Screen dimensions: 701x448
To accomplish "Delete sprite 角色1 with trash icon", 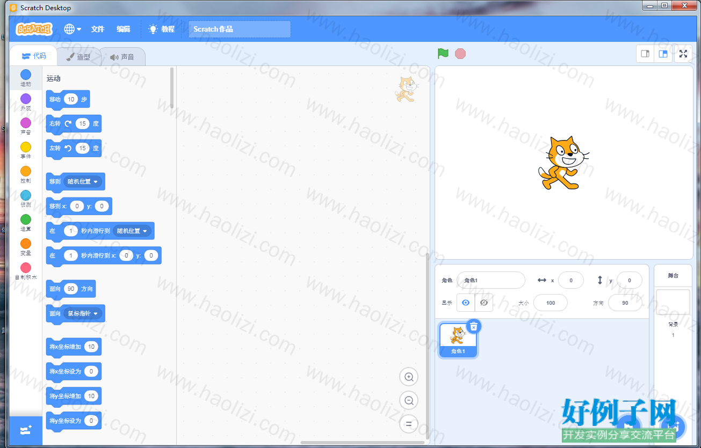I will [x=473, y=326].
